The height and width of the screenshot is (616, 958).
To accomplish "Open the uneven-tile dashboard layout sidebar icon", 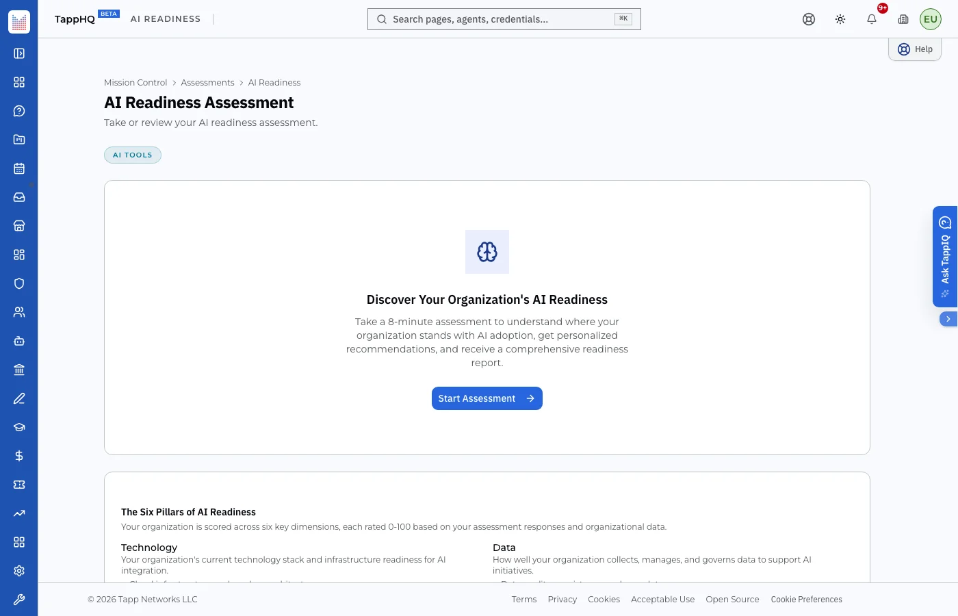I will tap(19, 255).
